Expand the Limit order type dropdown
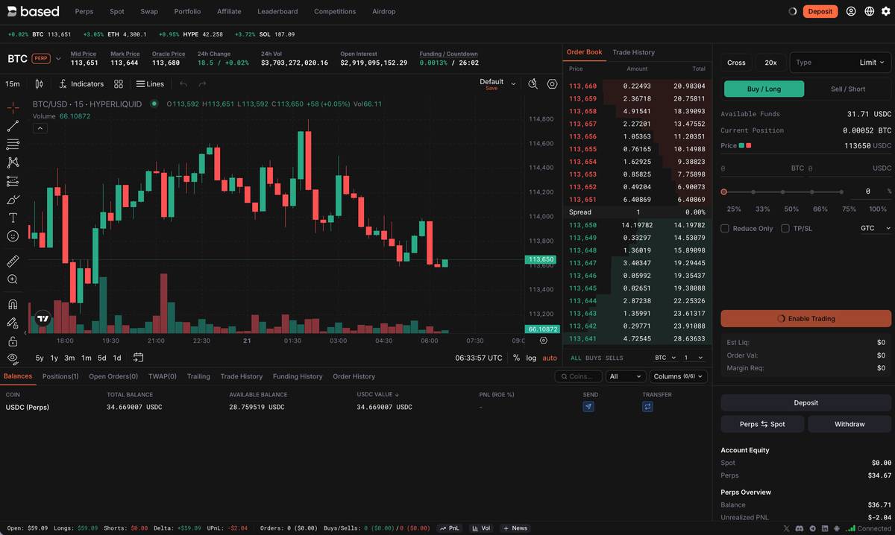The width and height of the screenshot is (895, 535). click(872, 63)
